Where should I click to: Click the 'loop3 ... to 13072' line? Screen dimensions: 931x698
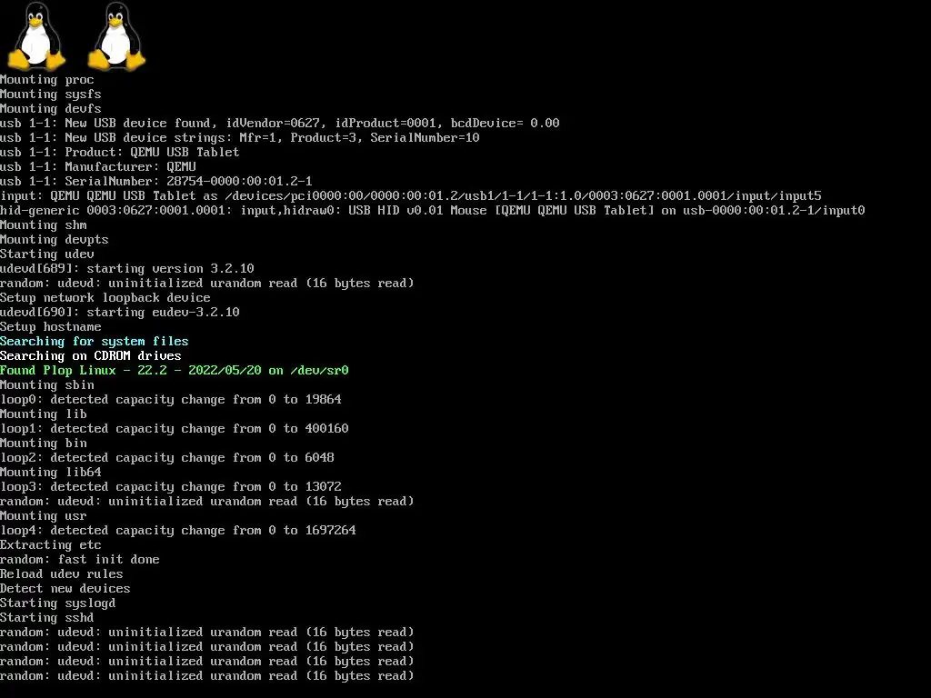(171, 487)
